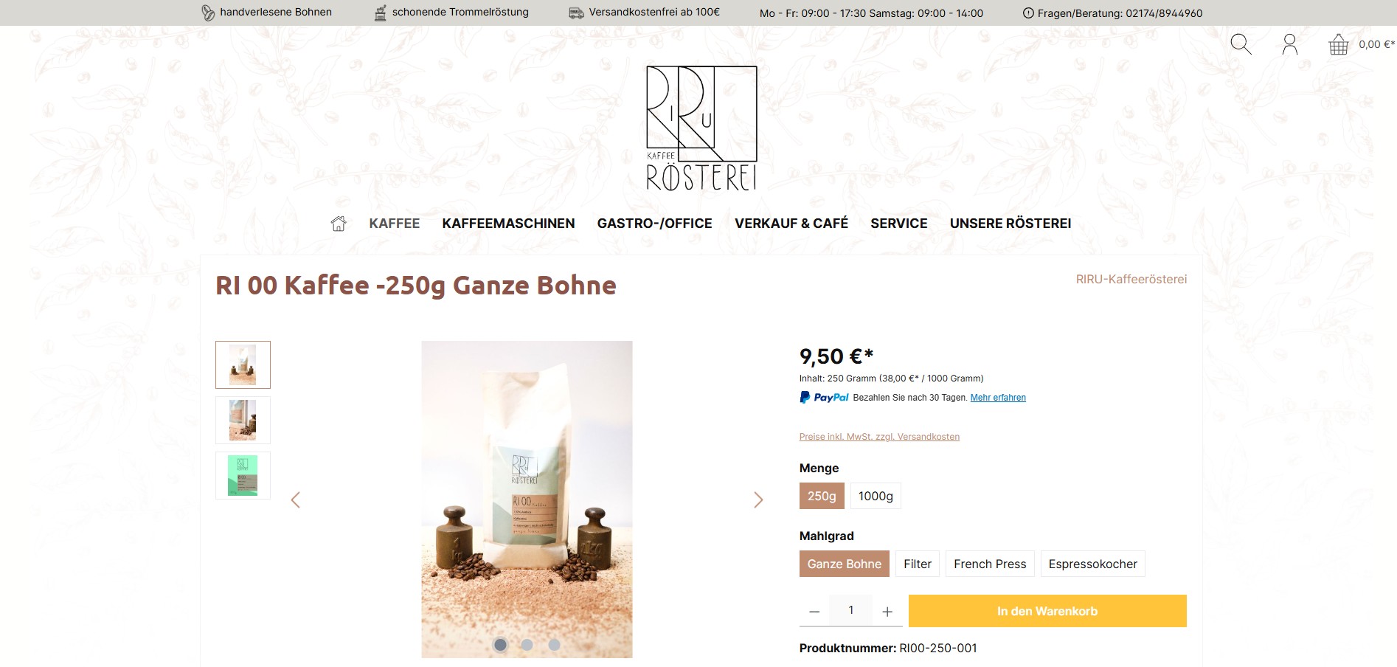
Task: Go to the home page icon
Action: point(339,224)
